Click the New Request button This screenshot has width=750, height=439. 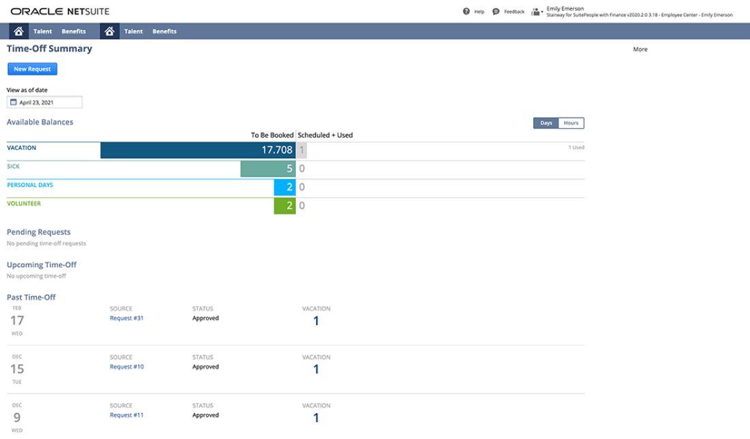click(32, 69)
